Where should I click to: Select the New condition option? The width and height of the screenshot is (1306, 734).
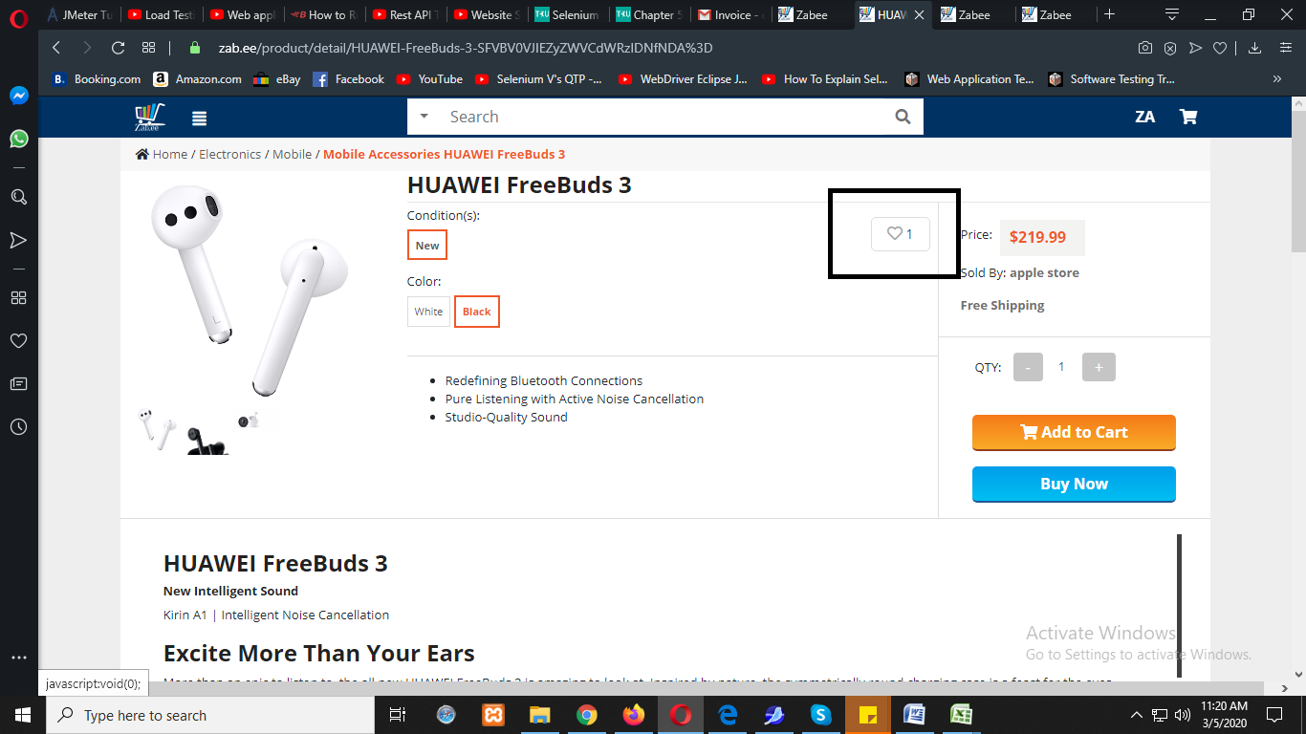click(x=427, y=245)
